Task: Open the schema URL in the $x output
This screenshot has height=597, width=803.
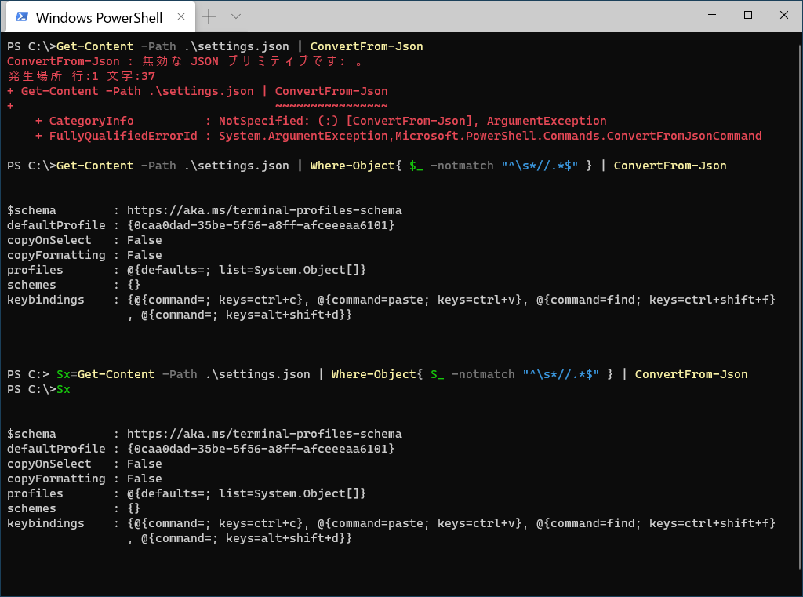Action: point(264,434)
